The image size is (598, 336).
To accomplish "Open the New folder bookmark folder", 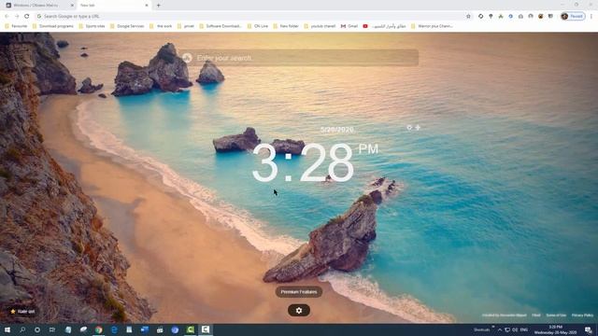I will (x=286, y=26).
